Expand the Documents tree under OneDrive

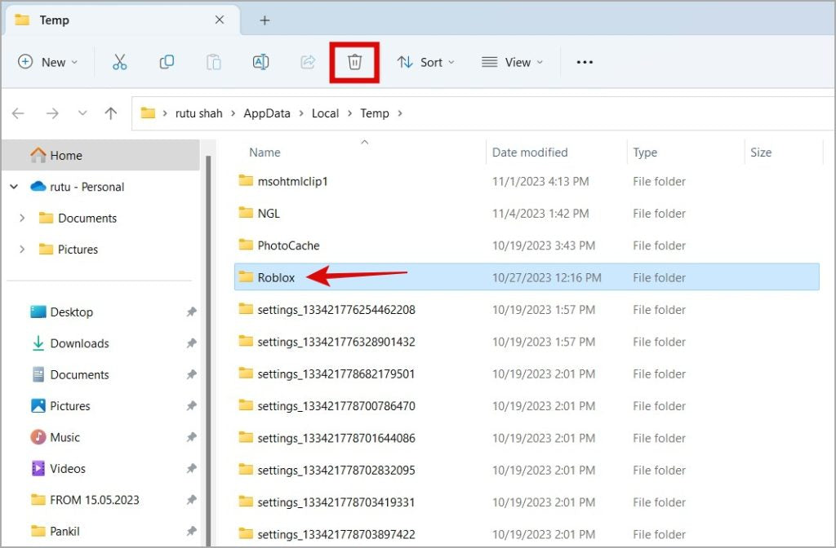coord(22,218)
